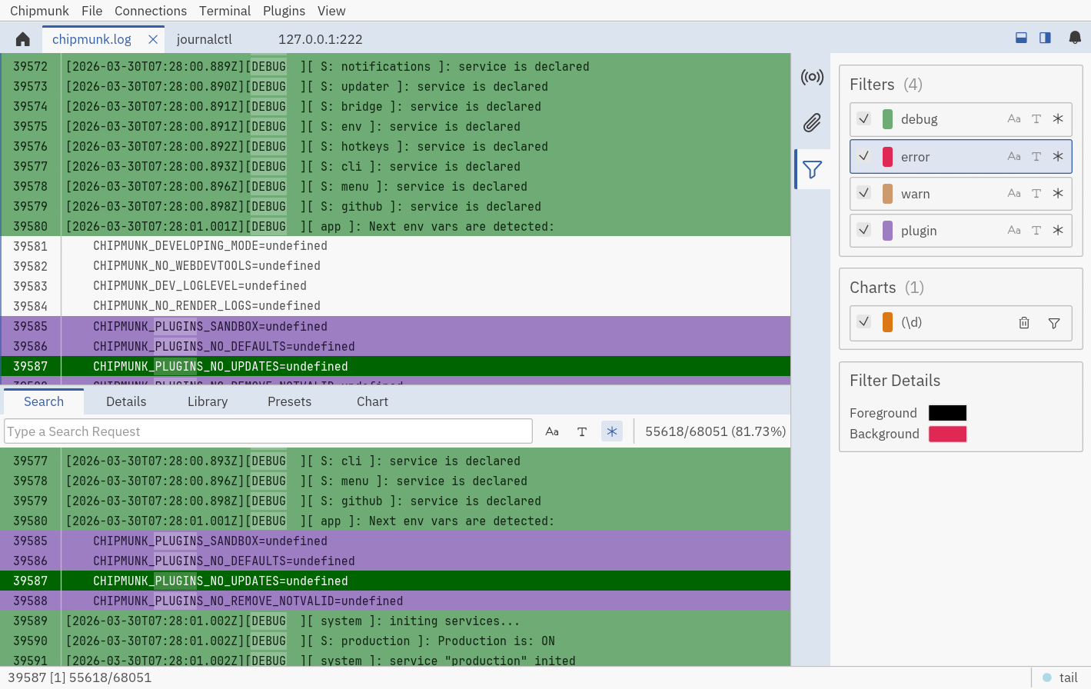Pick the error filter red color swatch
The width and height of the screenshot is (1091, 689).
click(887, 157)
